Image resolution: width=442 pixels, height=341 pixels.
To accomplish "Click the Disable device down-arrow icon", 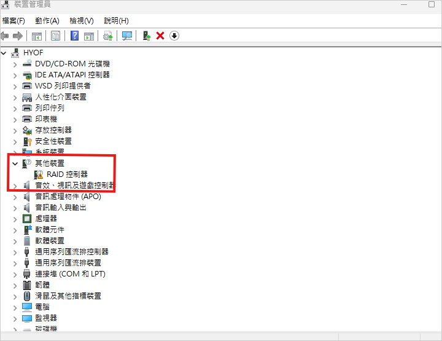I will point(174,36).
